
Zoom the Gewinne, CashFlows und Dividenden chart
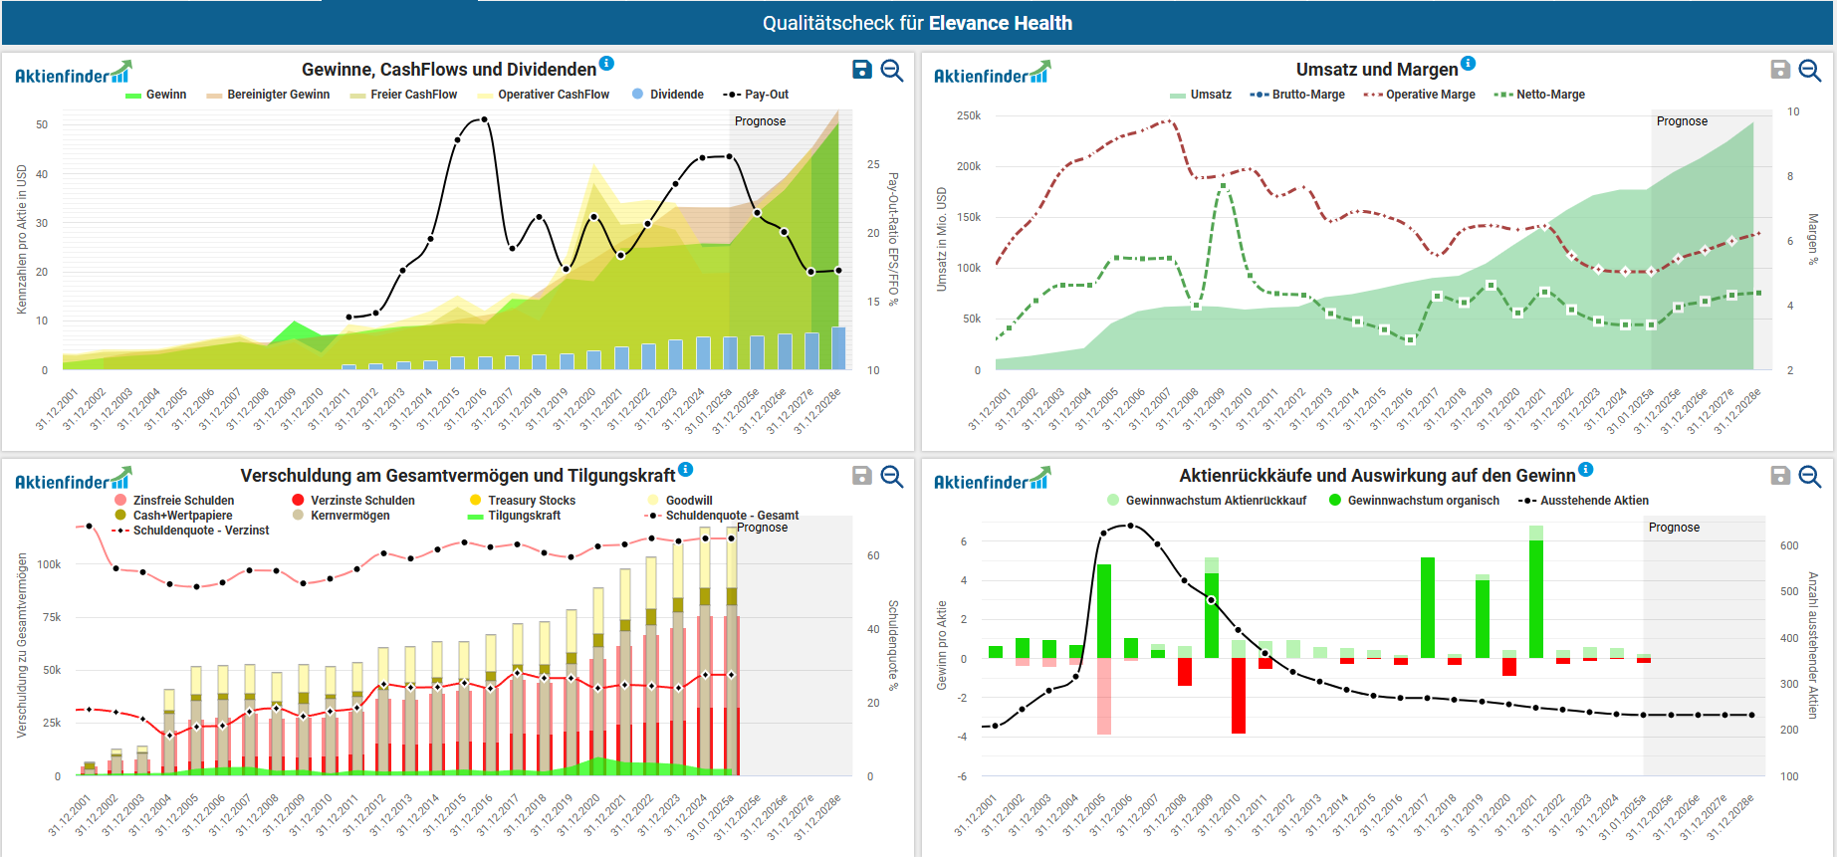tap(892, 70)
